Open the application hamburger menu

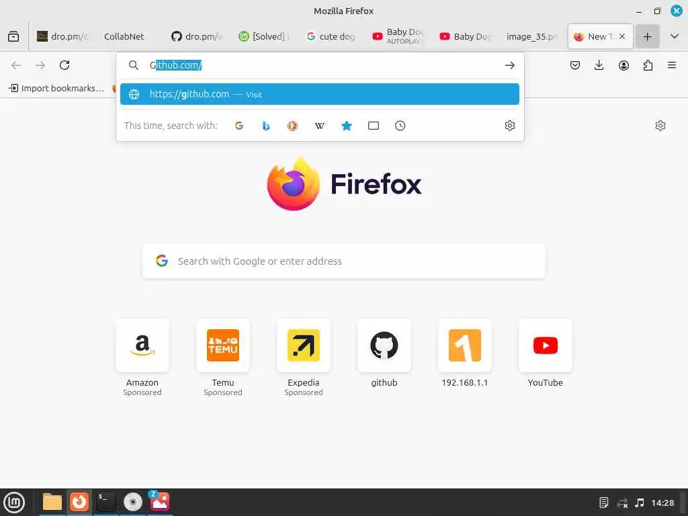click(672, 65)
